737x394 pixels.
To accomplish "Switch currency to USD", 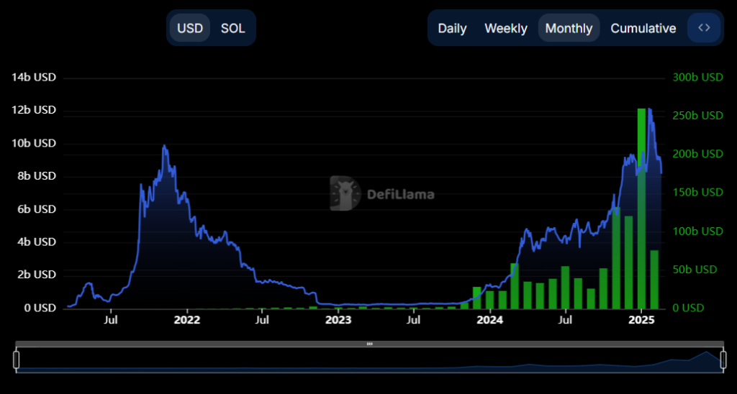I will pos(190,28).
